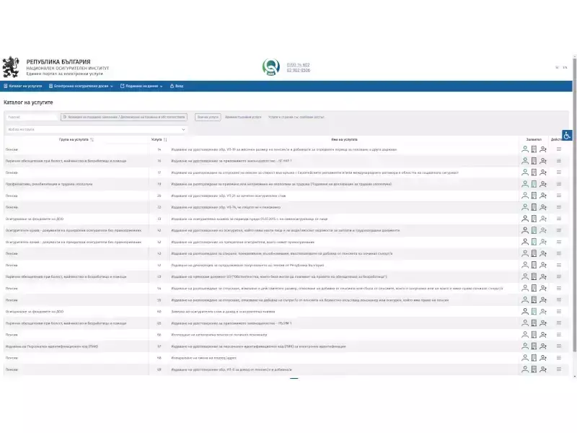
Task: Click the person icon for service 33
Action: [525, 219]
